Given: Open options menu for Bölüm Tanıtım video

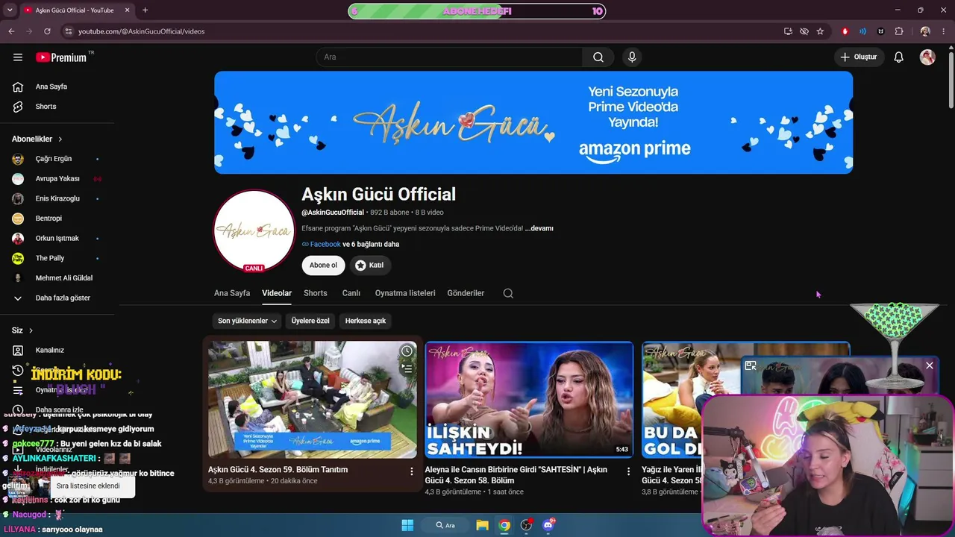Looking at the screenshot, I should (x=411, y=471).
